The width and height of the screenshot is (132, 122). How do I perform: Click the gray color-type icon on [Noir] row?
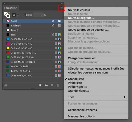point(56,34)
